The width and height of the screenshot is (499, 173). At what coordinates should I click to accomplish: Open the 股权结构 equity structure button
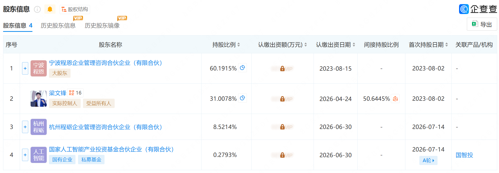click(x=75, y=9)
